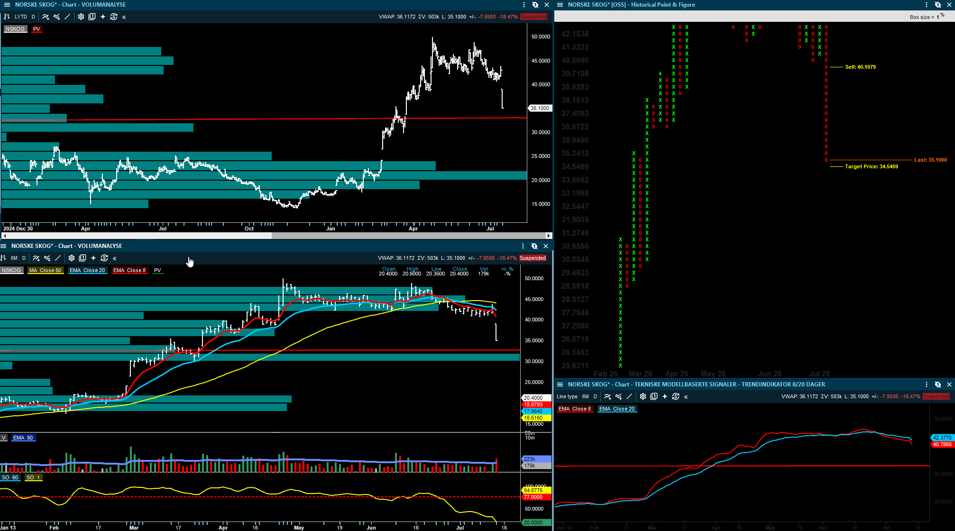Screen dimensions: 955x531
Task: Select trendline drawing tool in top chart
Action: point(67,17)
